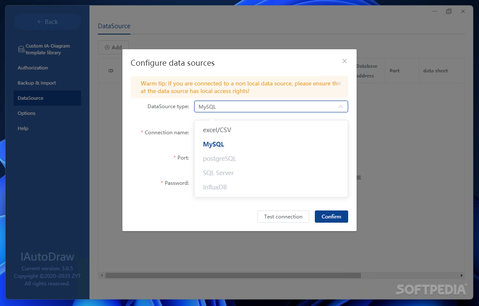Click the horizontal scrollbar thumb

pyautogui.click(x=233, y=276)
